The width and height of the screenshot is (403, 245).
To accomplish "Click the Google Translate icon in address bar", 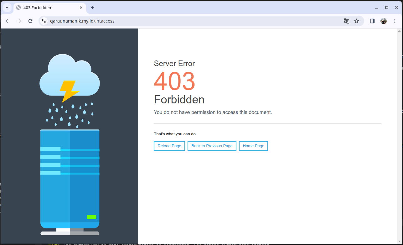I will (x=346, y=21).
